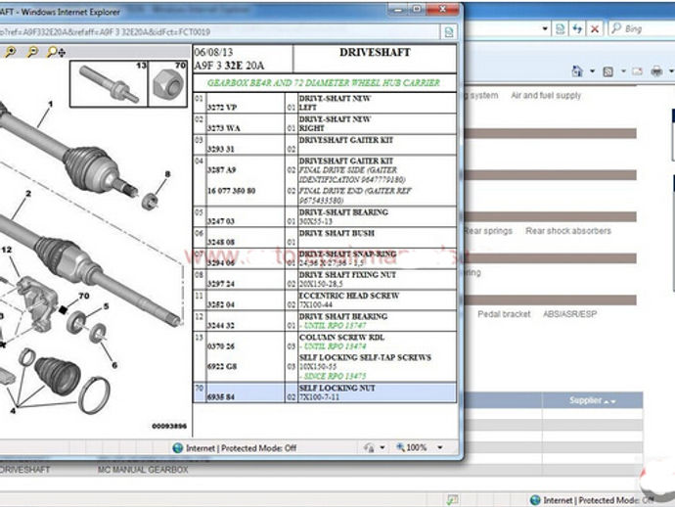
Task: Click the green gearbox BE4R heading text
Action: pyautogui.click(x=324, y=82)
